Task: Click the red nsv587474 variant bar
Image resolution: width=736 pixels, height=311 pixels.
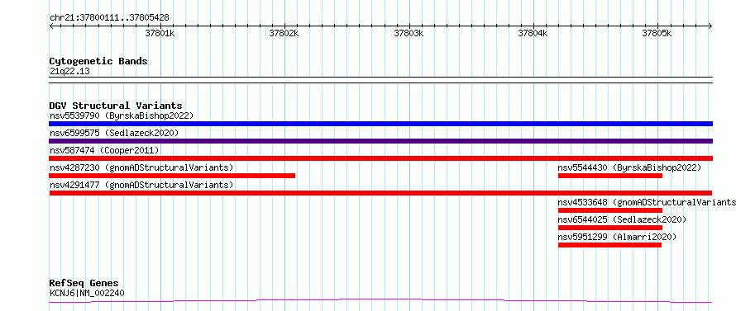Action: click(380, 158)
